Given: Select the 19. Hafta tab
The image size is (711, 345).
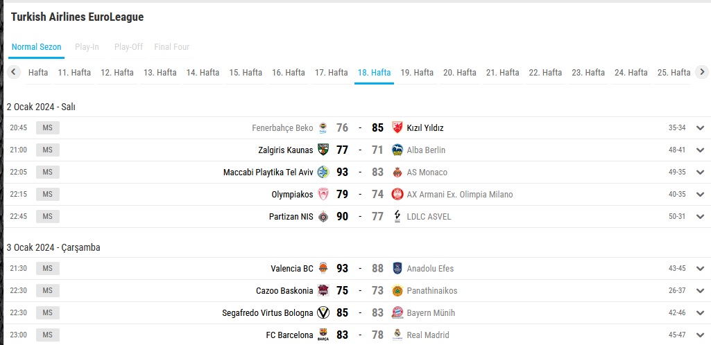Looking at the screenshot, I should [x=417, y=72].
